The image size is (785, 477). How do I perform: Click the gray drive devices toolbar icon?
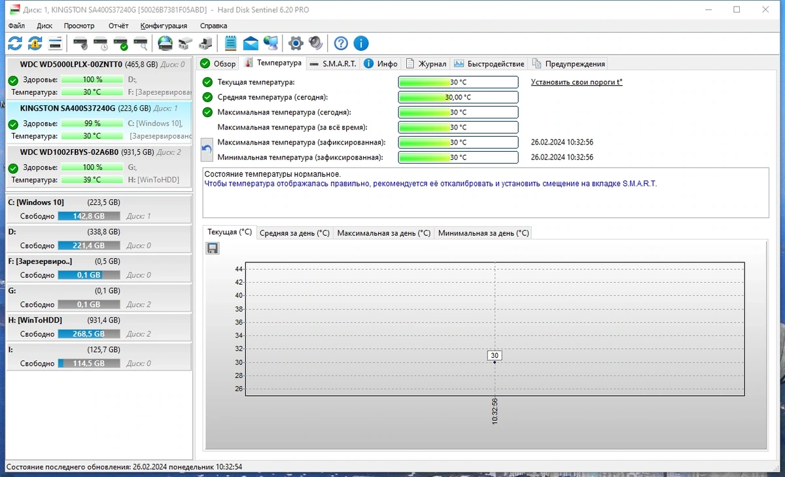coord(185,43)
